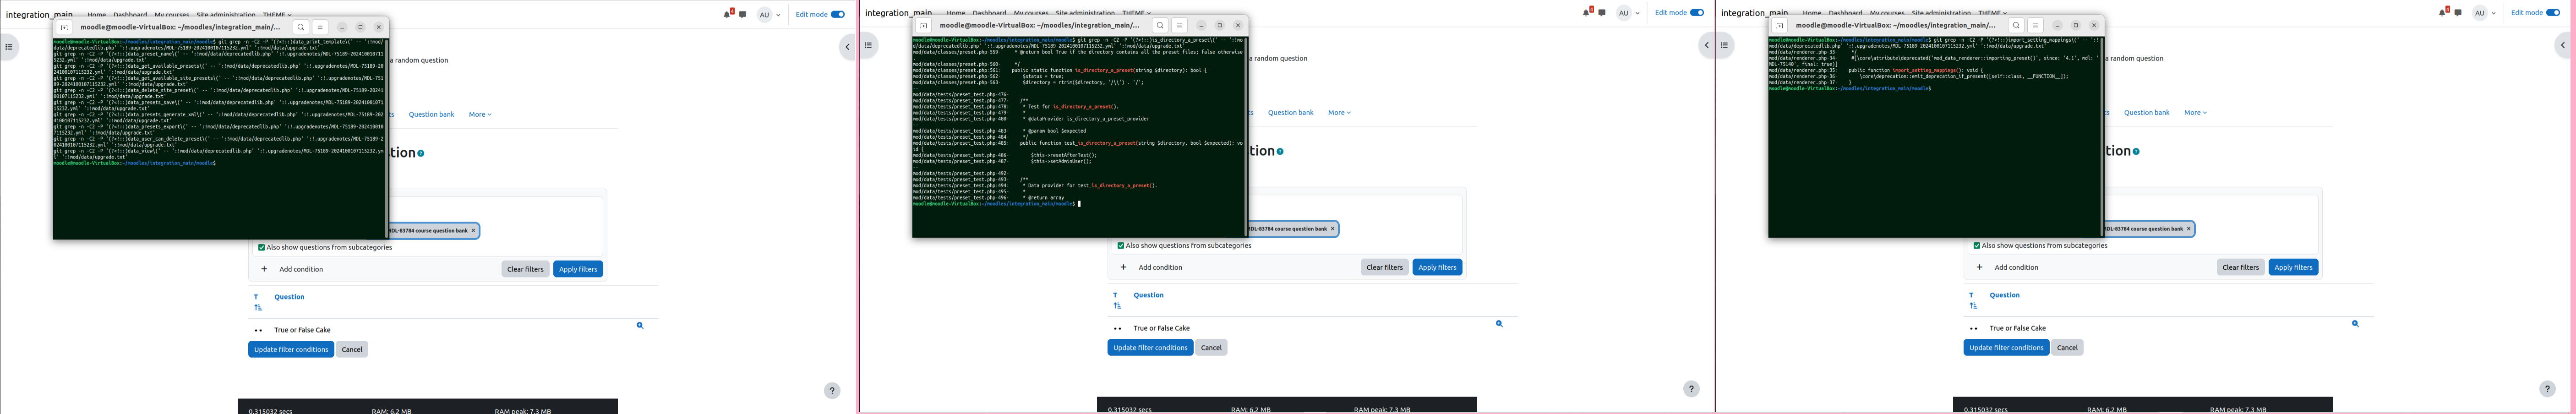Image resolution: width=2576 pixels, height=414 pixels.
Task: Click the help icon beside the heading on the left screen
Action: [421, 153]
